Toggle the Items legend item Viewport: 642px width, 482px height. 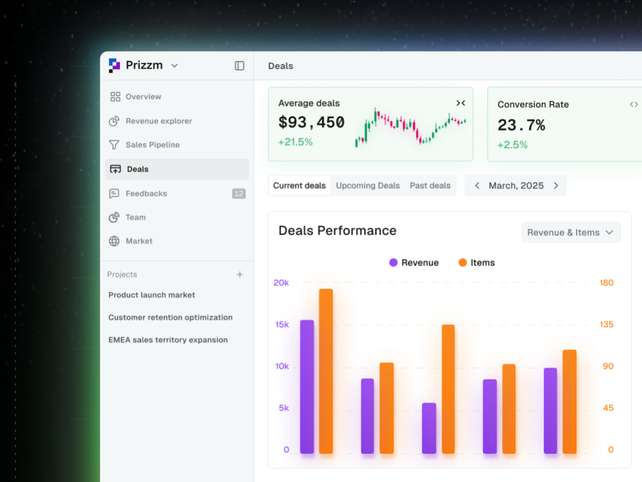coord(476,263)
